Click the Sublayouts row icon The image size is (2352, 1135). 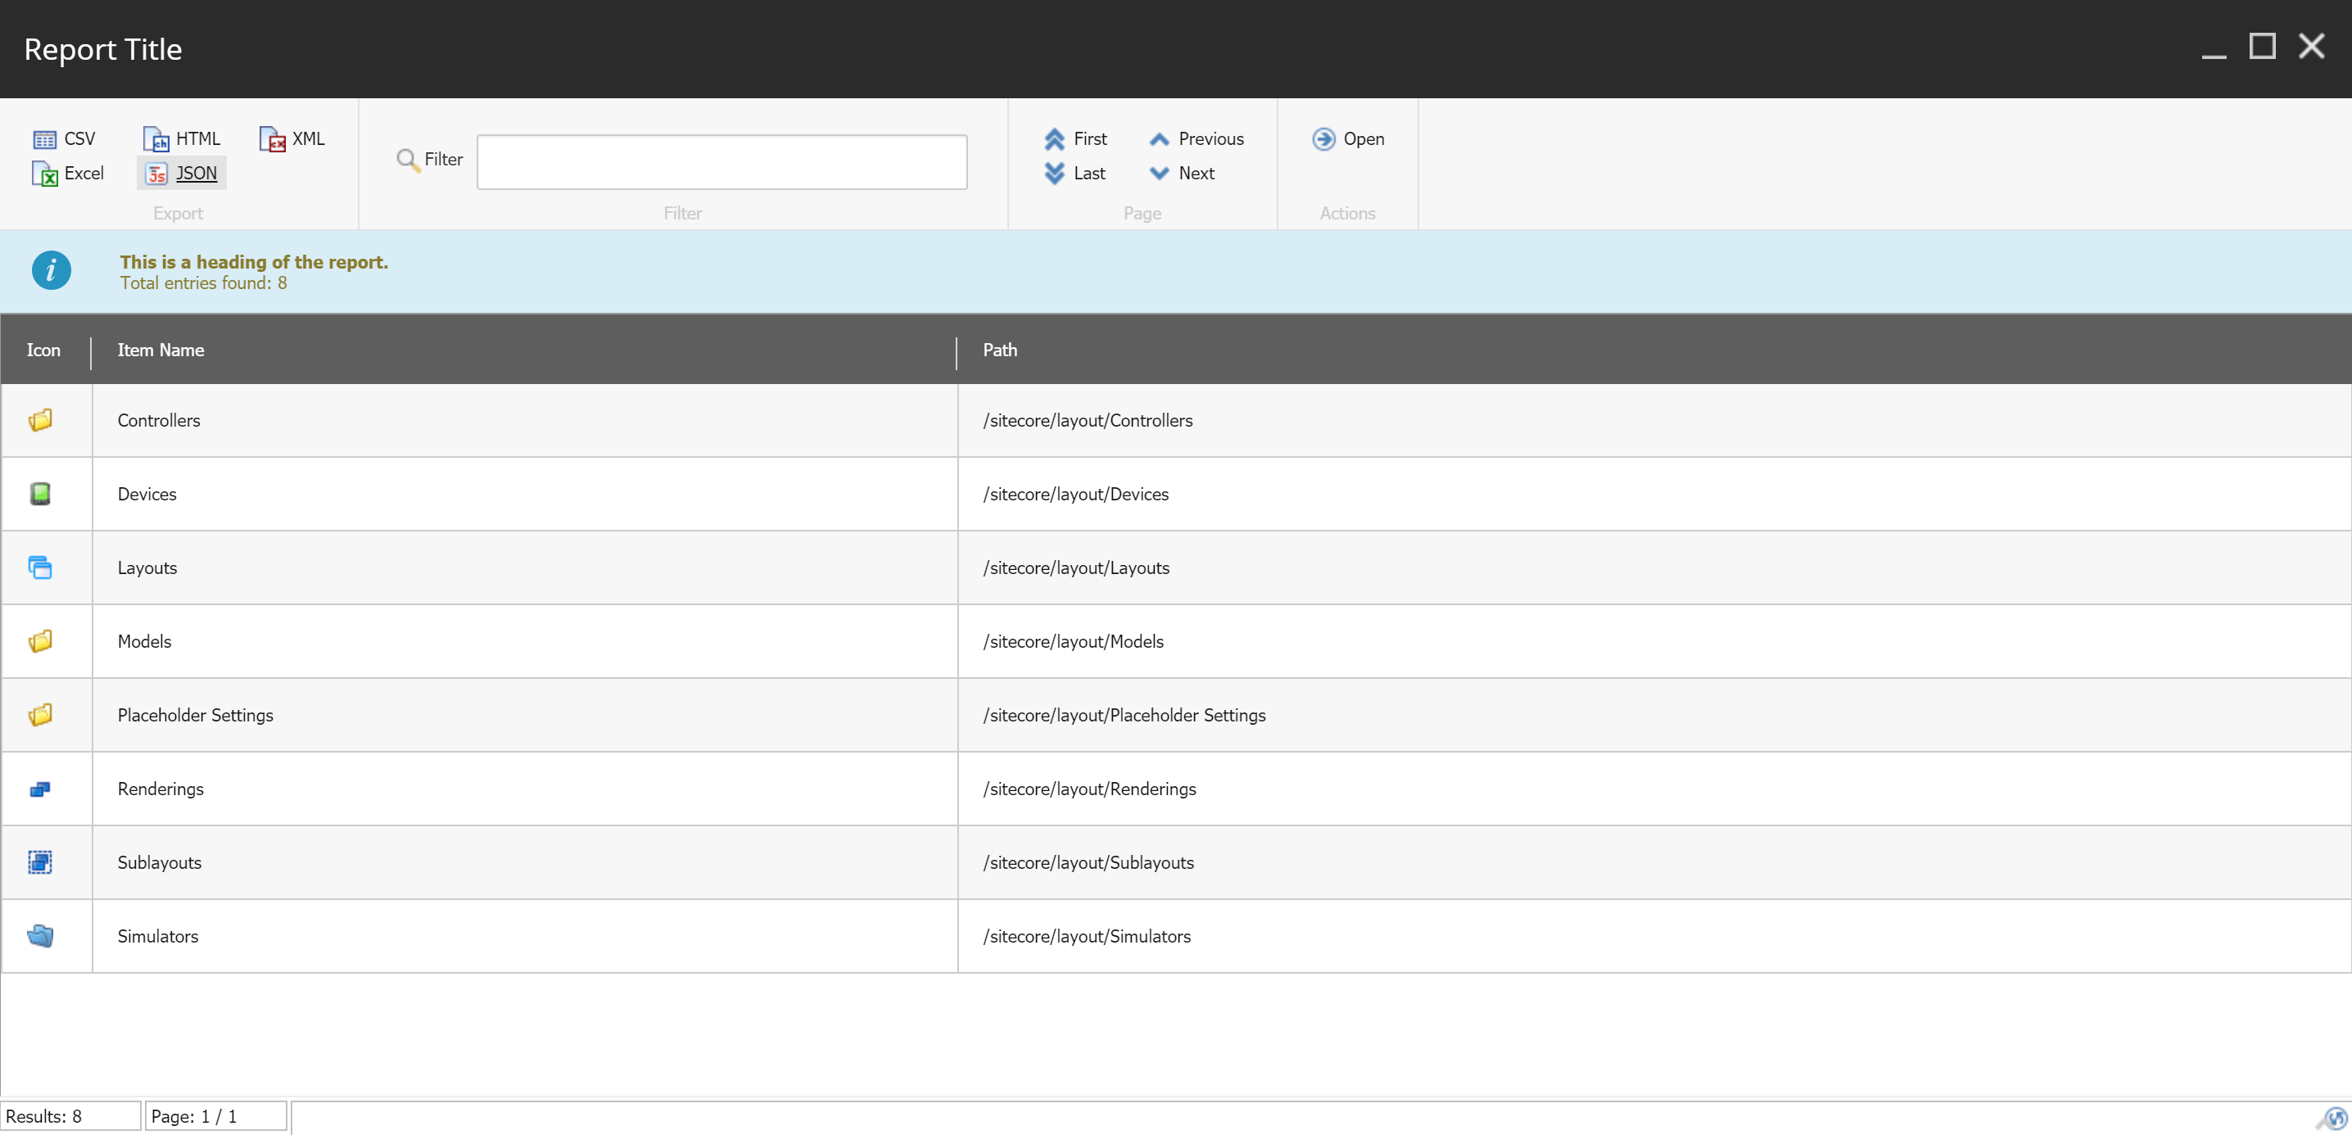coord(40,862)
